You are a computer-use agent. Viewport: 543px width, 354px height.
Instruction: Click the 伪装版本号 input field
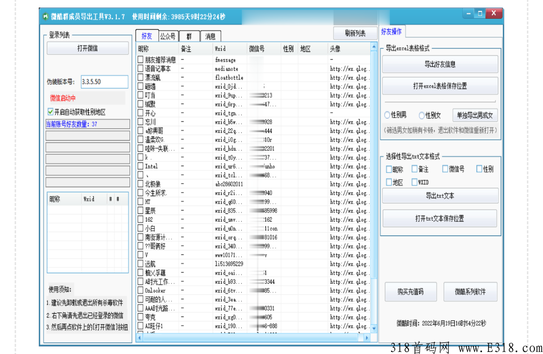click(105, 82)
